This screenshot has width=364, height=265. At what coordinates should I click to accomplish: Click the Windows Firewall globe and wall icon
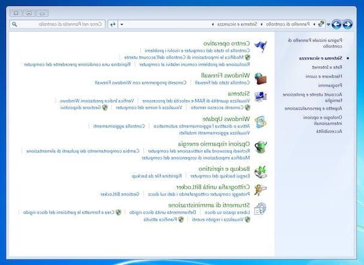[x=260, y=79]
